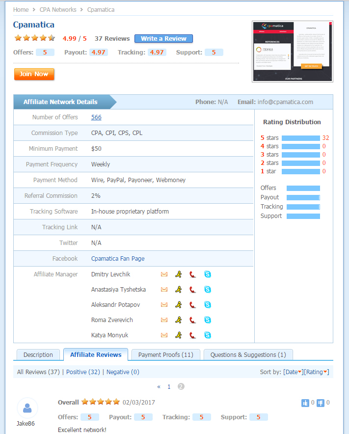
Task: Click phone icon for Aleksandr Potapov
Action: [192, 305]
